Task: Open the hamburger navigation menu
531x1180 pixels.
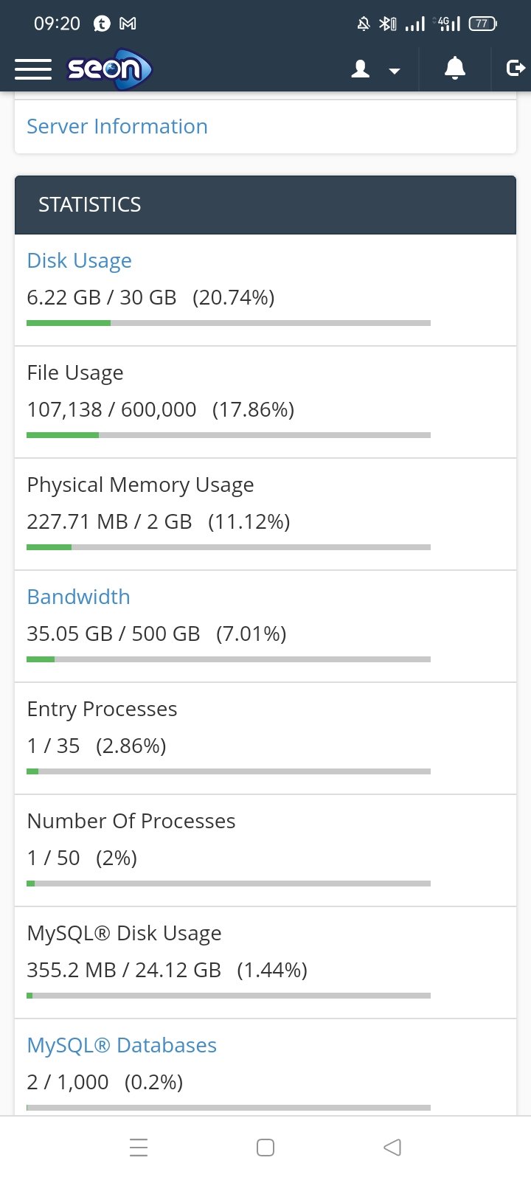Action: (33, 69)
